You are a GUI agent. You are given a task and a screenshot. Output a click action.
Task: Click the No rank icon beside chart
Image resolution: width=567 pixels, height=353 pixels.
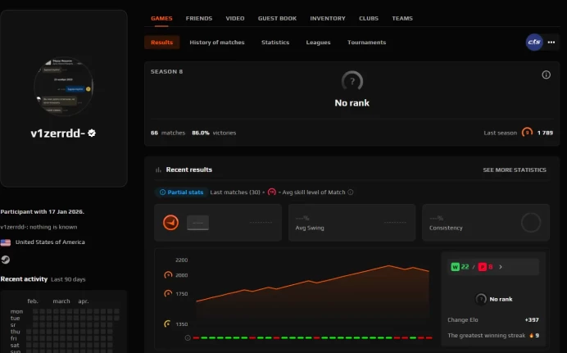[x=481, y=299]
